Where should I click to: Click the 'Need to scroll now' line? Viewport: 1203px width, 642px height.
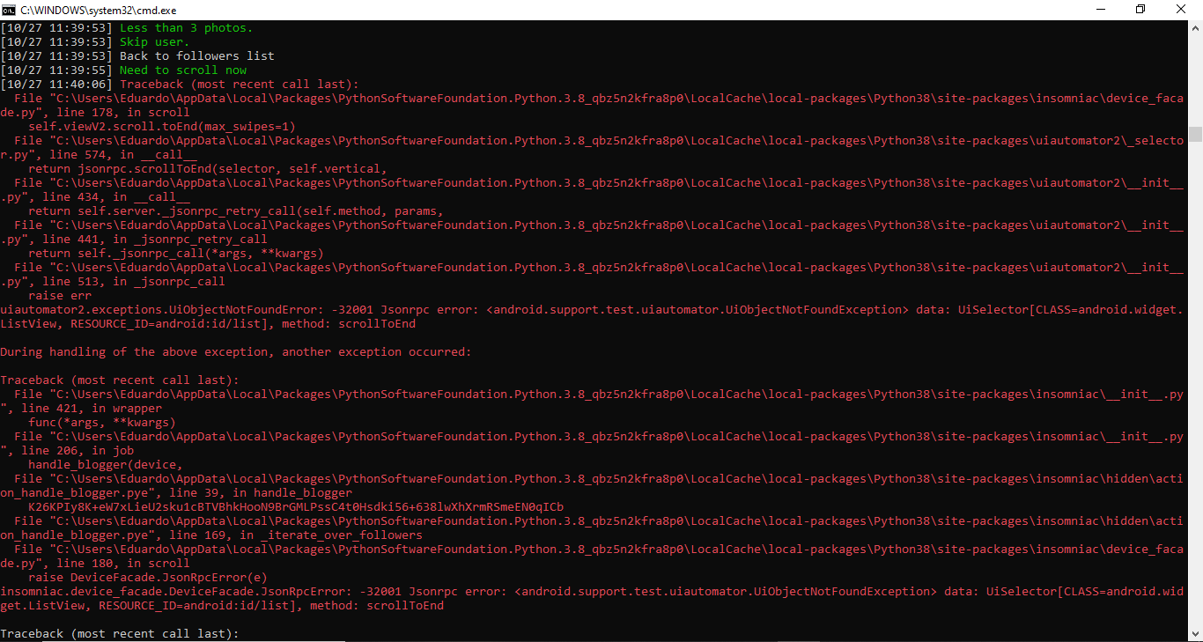[x=183, y=70]
